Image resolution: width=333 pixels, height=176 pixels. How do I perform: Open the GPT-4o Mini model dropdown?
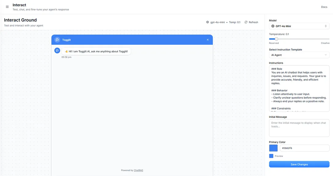(299, 26)
